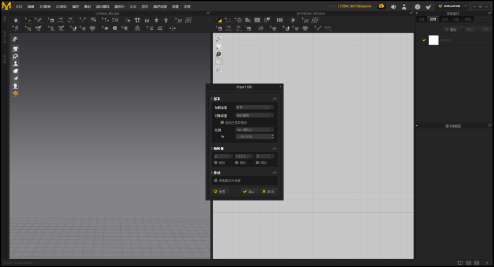Open the scale unit mm dropdown

click(x=254, y=129)
